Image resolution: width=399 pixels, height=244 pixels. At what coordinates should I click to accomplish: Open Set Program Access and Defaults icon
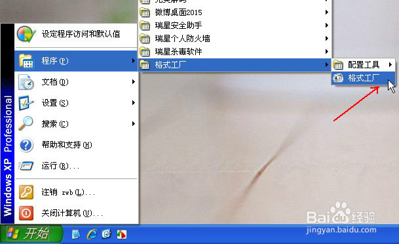click(x=26, y=34)
